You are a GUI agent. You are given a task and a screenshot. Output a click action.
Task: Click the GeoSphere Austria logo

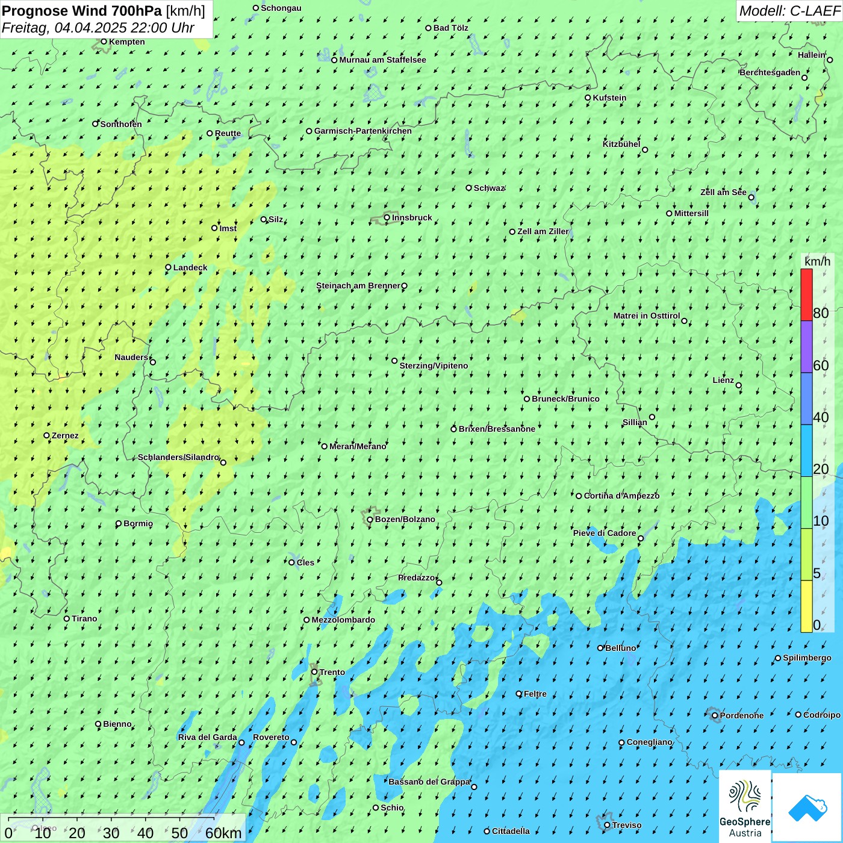click(745, 806)
